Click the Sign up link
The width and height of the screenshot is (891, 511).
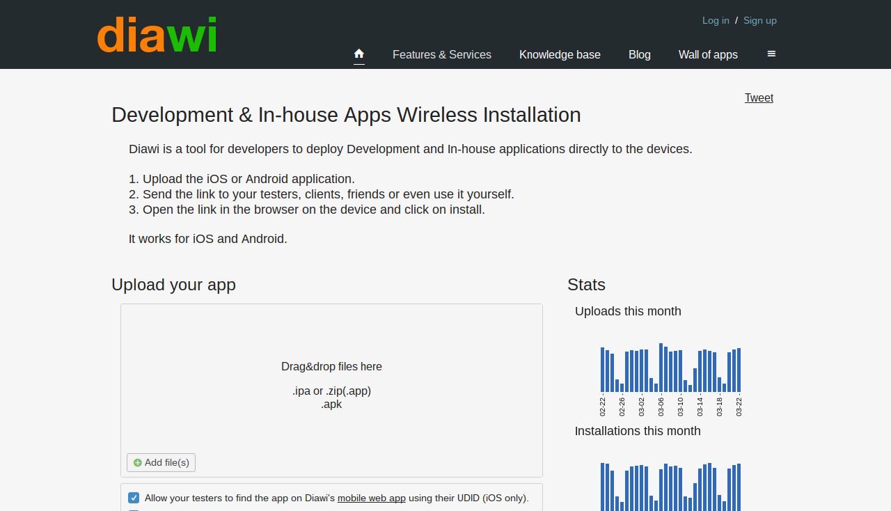coord(760,20)
